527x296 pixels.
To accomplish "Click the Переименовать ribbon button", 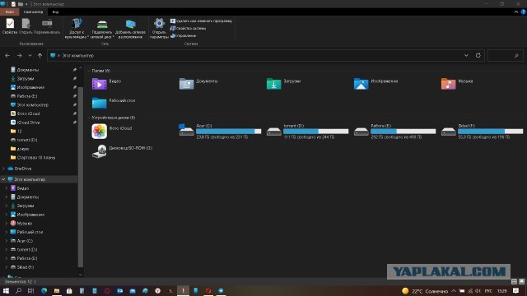I will (47, 26).
